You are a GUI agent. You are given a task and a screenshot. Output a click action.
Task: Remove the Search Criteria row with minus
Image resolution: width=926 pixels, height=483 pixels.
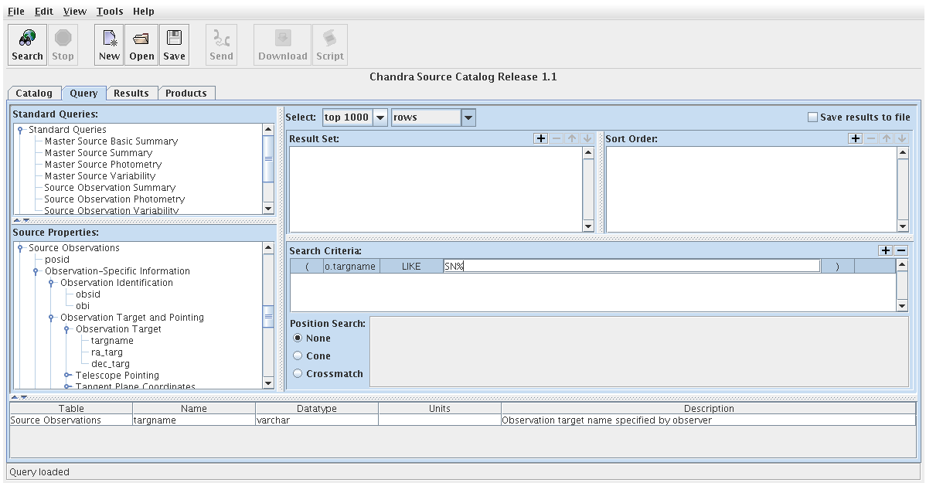pyautogui.click(x=900, y=250)
